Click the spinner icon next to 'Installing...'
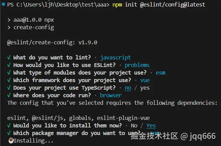The height and width of the screenshot is (146, 221). click(x=10, y=141)
